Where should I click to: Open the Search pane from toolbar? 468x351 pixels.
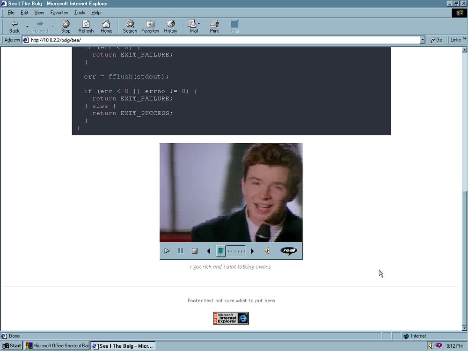(130, 27)
